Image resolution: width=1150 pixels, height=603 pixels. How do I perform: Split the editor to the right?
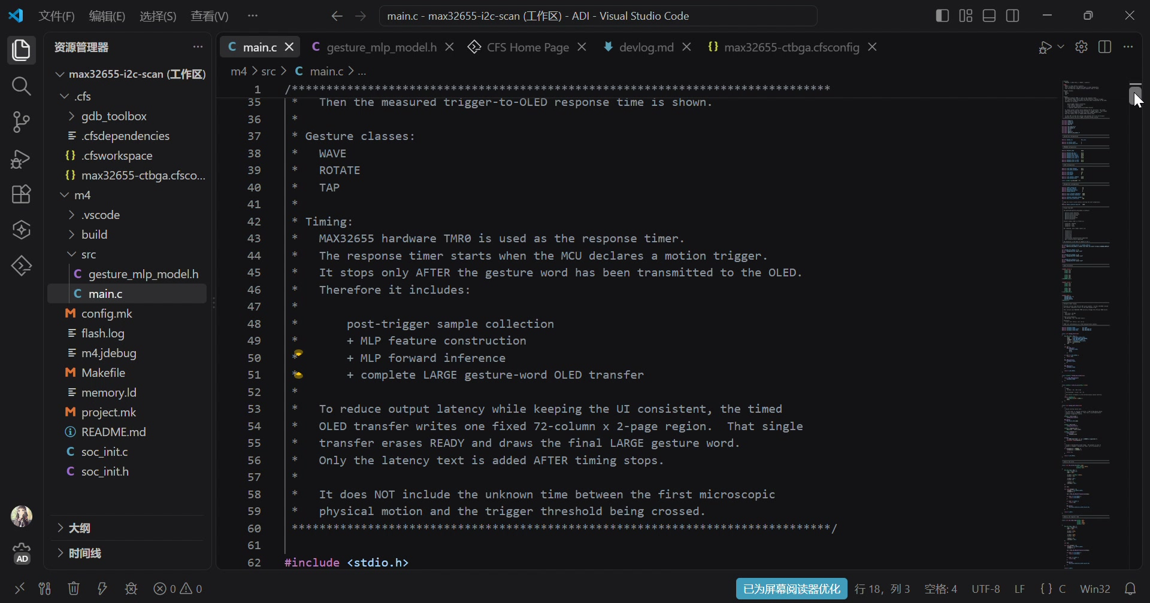coord(1105,47)
